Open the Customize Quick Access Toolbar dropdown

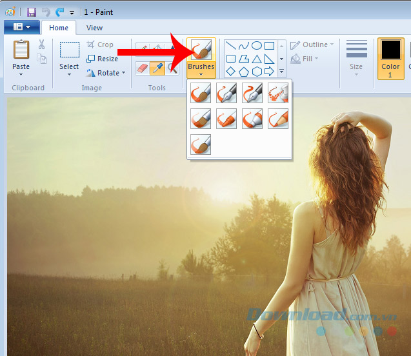(x=72, y=12)
